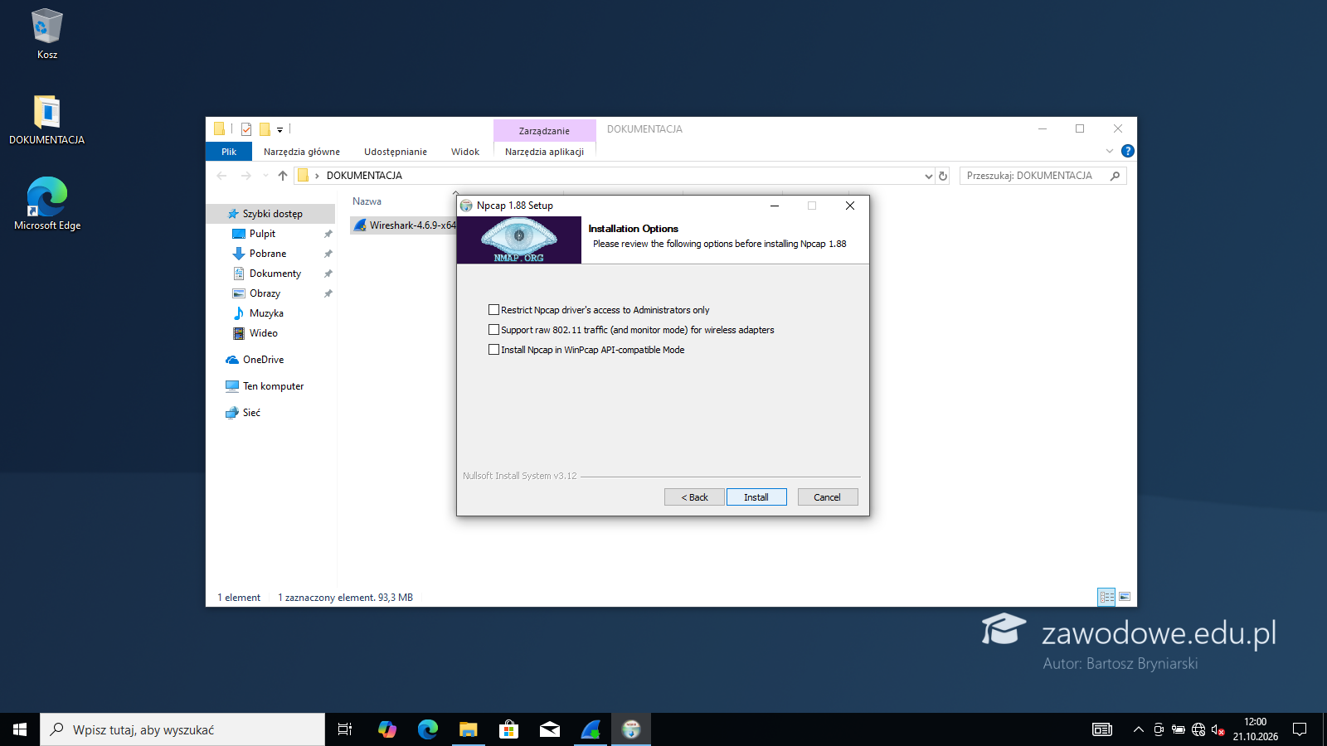Launch Copilot from the taskbar
The height and width of the screenshot is (746, 1327).
(x=387, y=729)
